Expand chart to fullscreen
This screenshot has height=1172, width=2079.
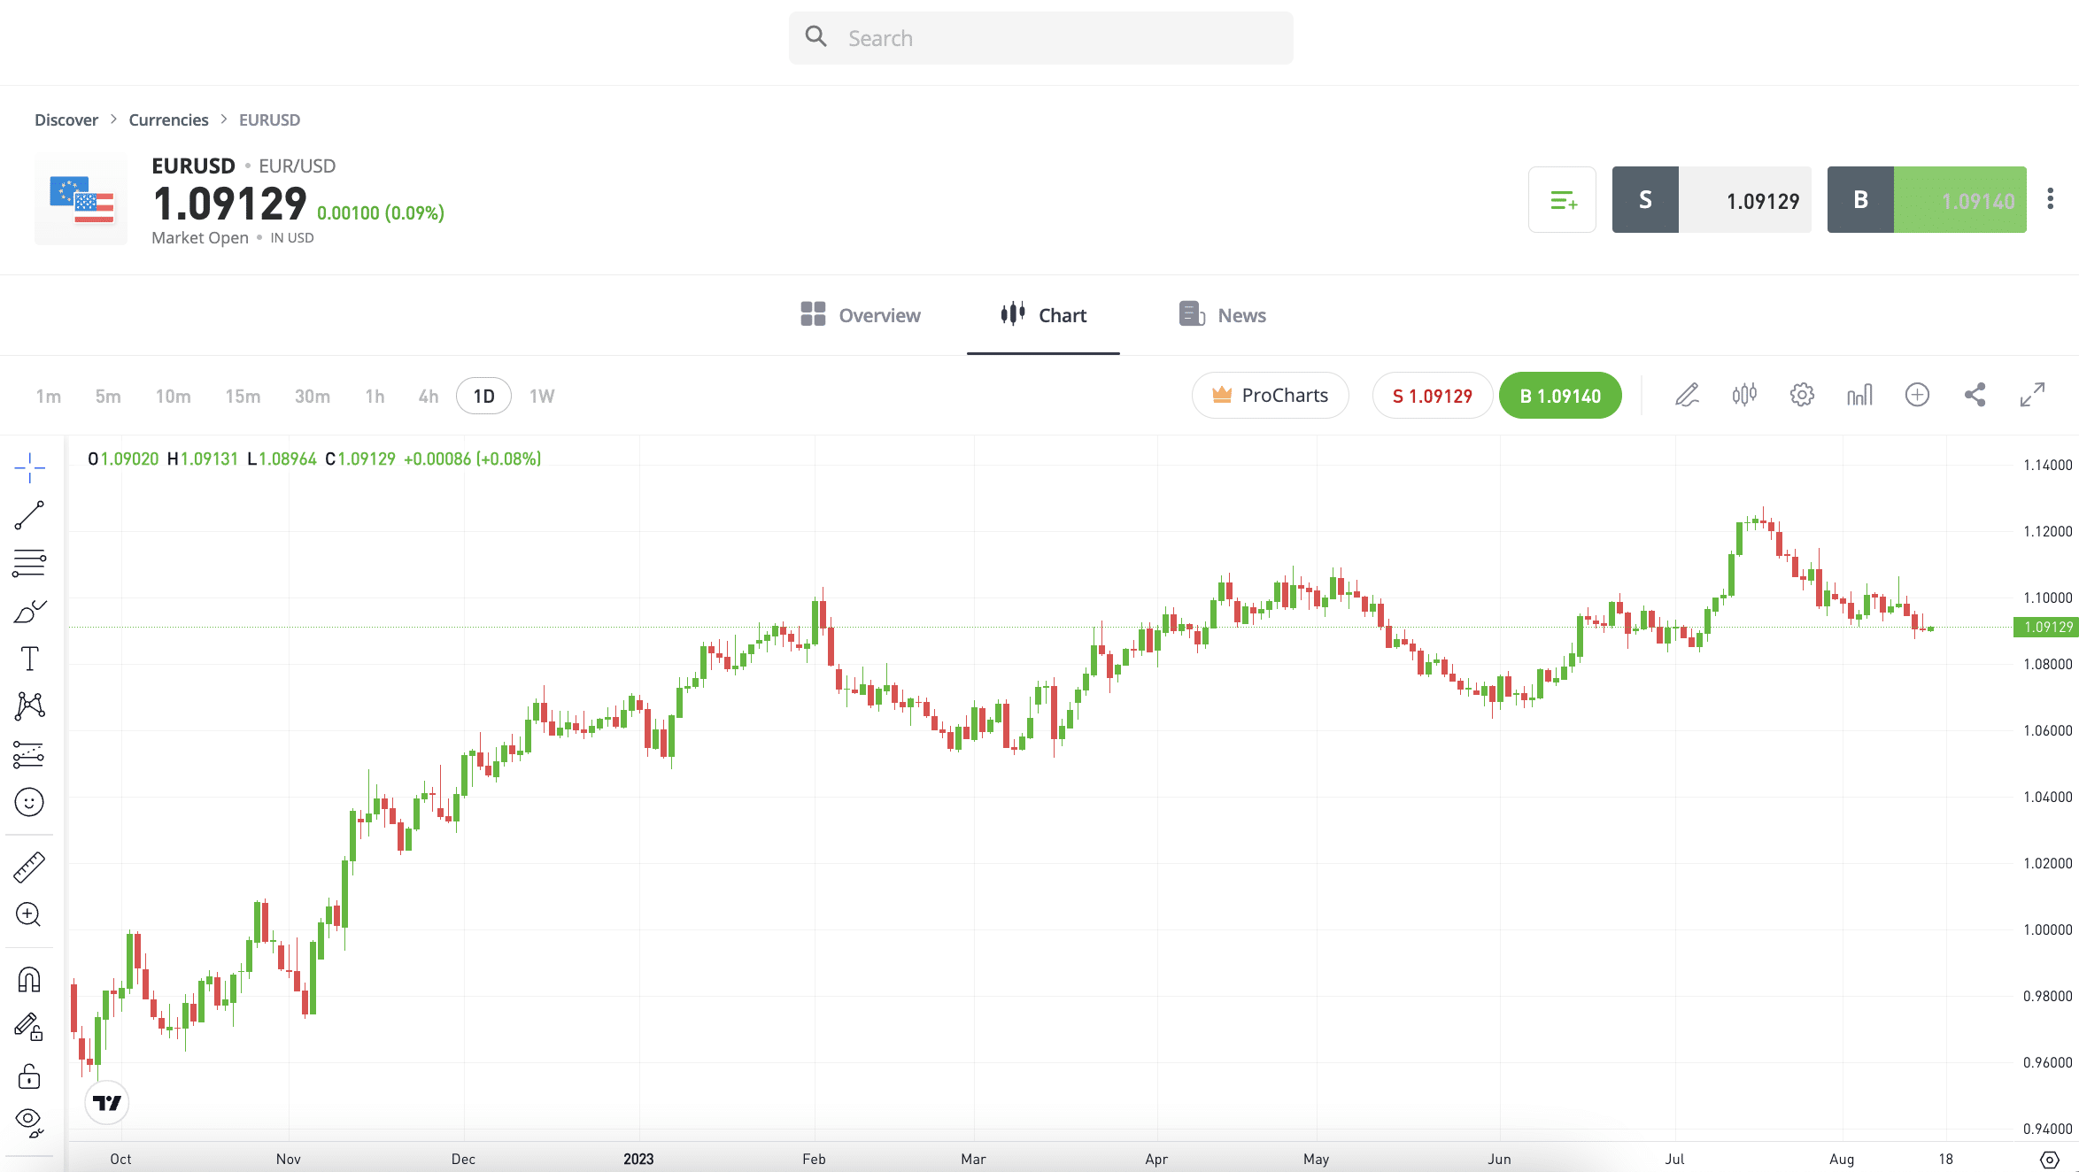click(x=2032, y=395)
